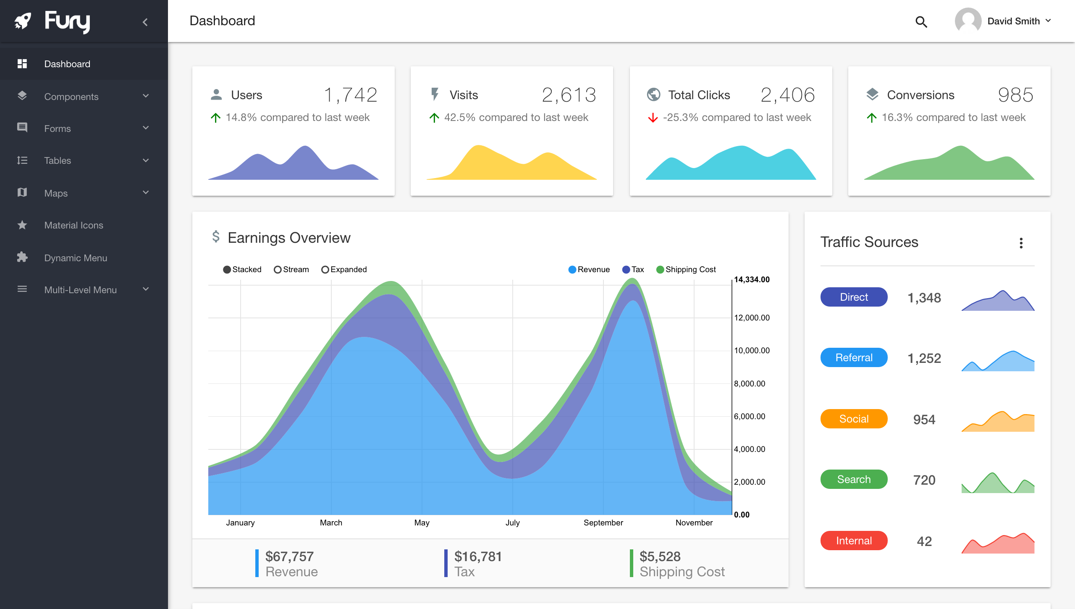Click the Material Icons star icon
The width and height of the screenshot is (1075, 609).
(x=22, y=225)
